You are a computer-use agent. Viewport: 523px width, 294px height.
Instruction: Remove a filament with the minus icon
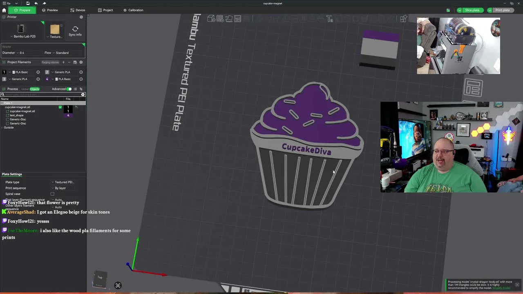[69, 62]
